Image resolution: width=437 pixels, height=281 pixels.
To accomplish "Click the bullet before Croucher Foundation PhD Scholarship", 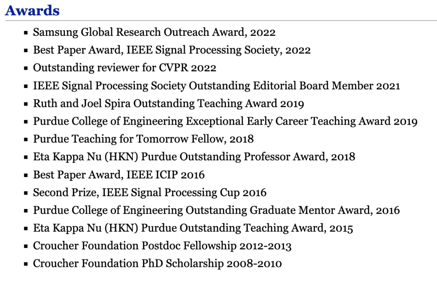I will click(x=26, y=264).
